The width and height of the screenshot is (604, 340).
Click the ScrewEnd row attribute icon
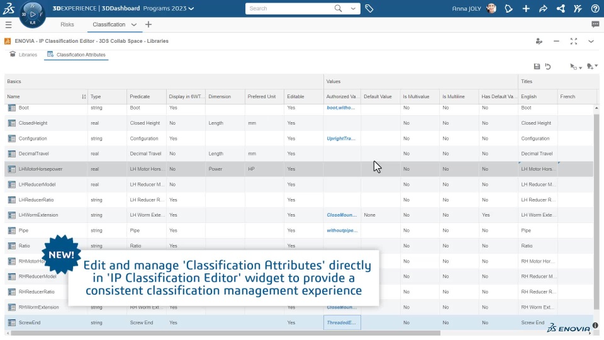[12, 322]
